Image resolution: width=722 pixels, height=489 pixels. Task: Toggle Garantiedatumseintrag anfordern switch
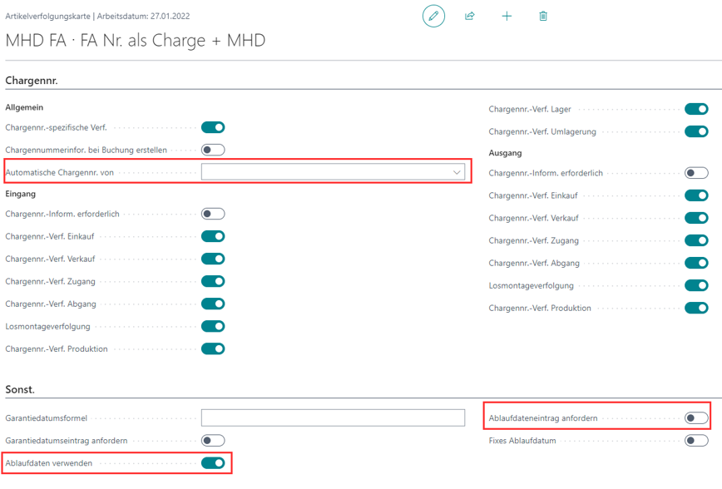(213, 440)
